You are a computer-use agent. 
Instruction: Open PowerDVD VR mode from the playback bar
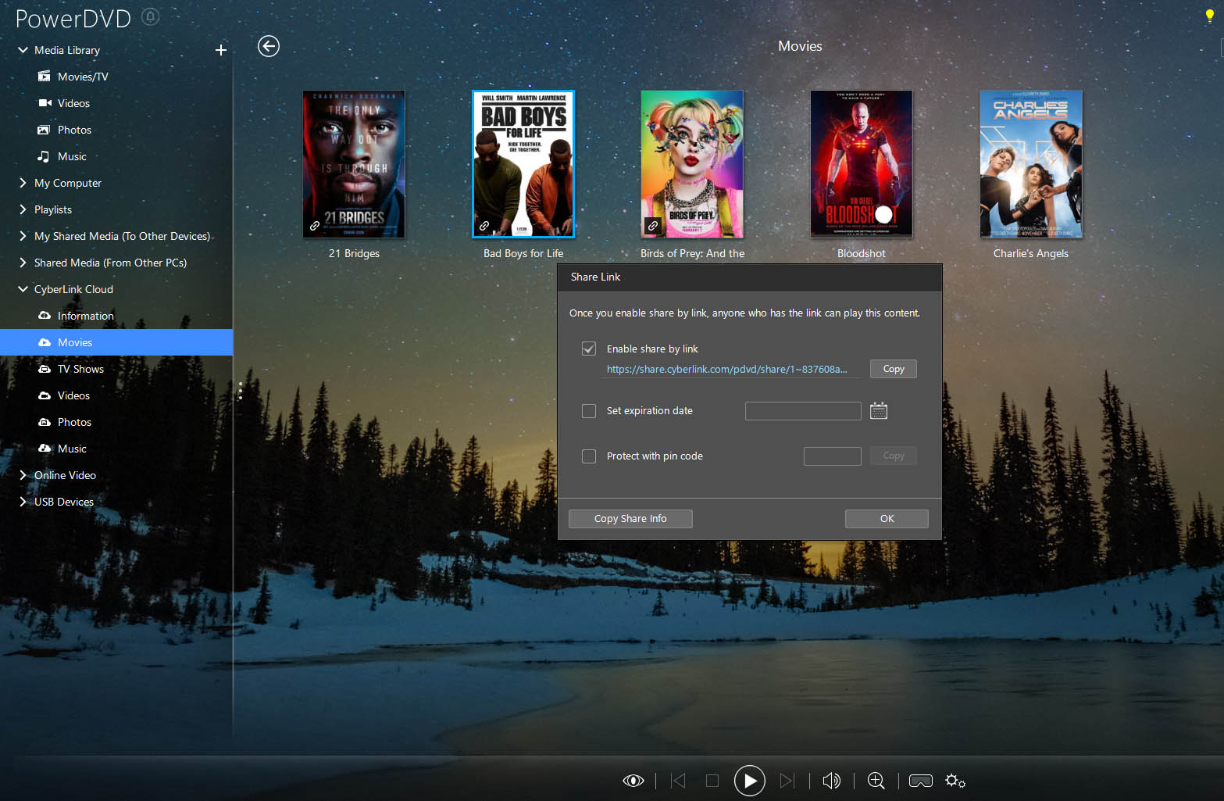point(920,780)
